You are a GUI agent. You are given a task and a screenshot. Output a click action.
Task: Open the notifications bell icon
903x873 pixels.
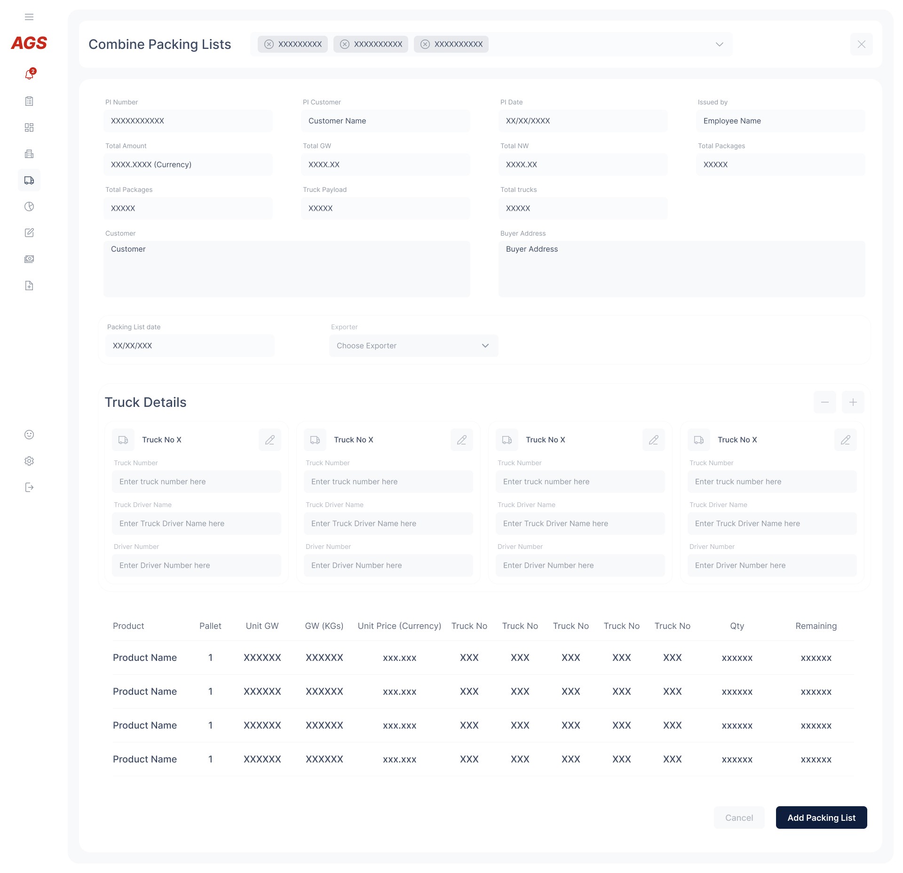29,75
